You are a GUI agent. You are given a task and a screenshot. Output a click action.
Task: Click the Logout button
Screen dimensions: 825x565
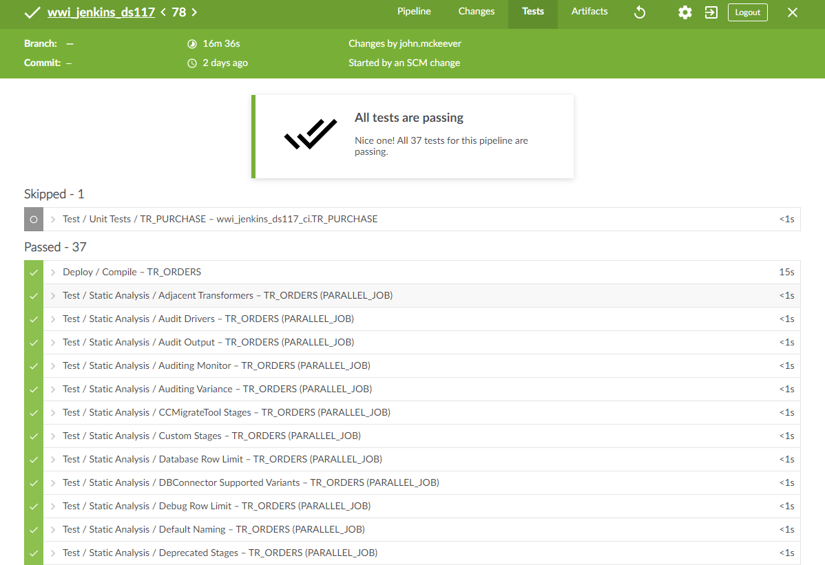747,12
